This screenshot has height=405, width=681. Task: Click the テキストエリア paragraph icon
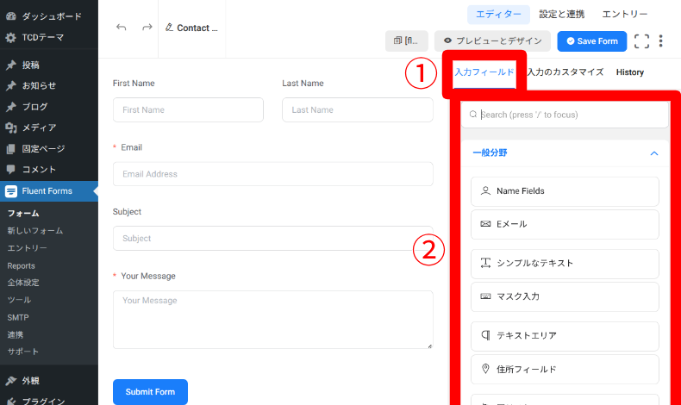[x=485, y=335]
